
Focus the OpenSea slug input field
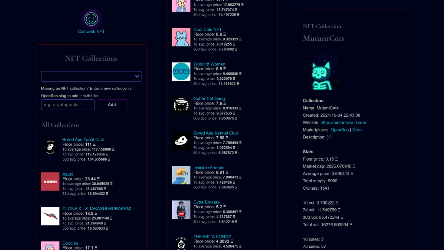(x=68, y=105)
